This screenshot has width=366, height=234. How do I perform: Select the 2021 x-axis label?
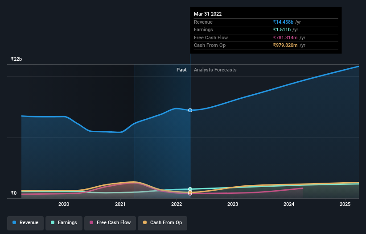coord(120,204)
